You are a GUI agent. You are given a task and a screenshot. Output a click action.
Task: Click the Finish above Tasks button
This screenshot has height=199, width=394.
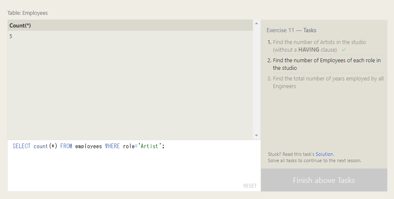pos(324,180)
